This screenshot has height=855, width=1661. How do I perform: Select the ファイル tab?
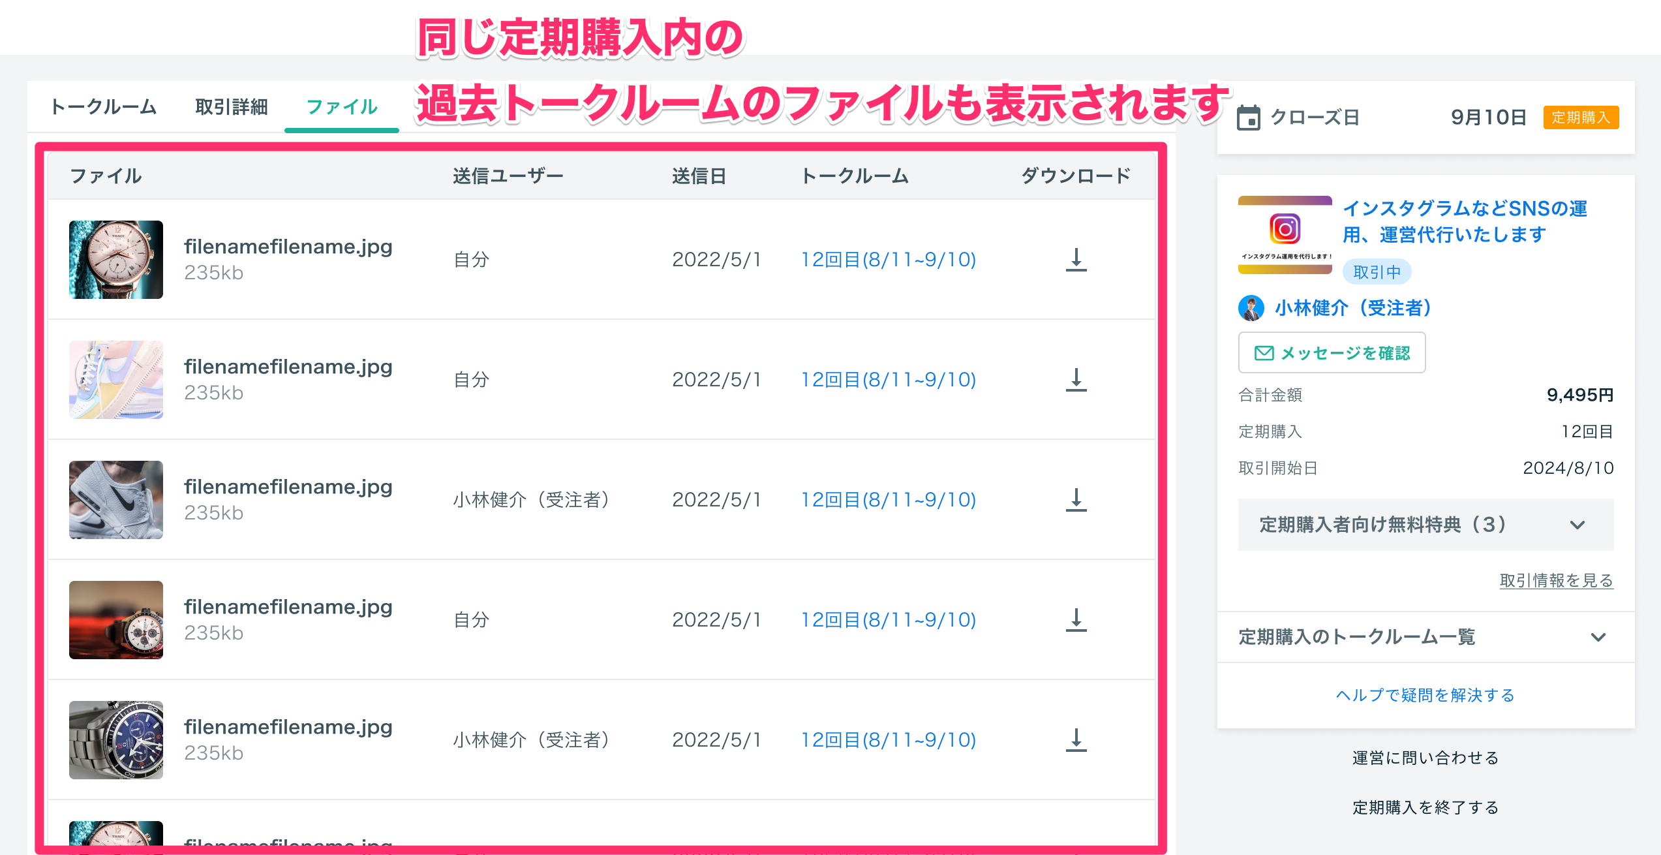[x=342, y=107]
